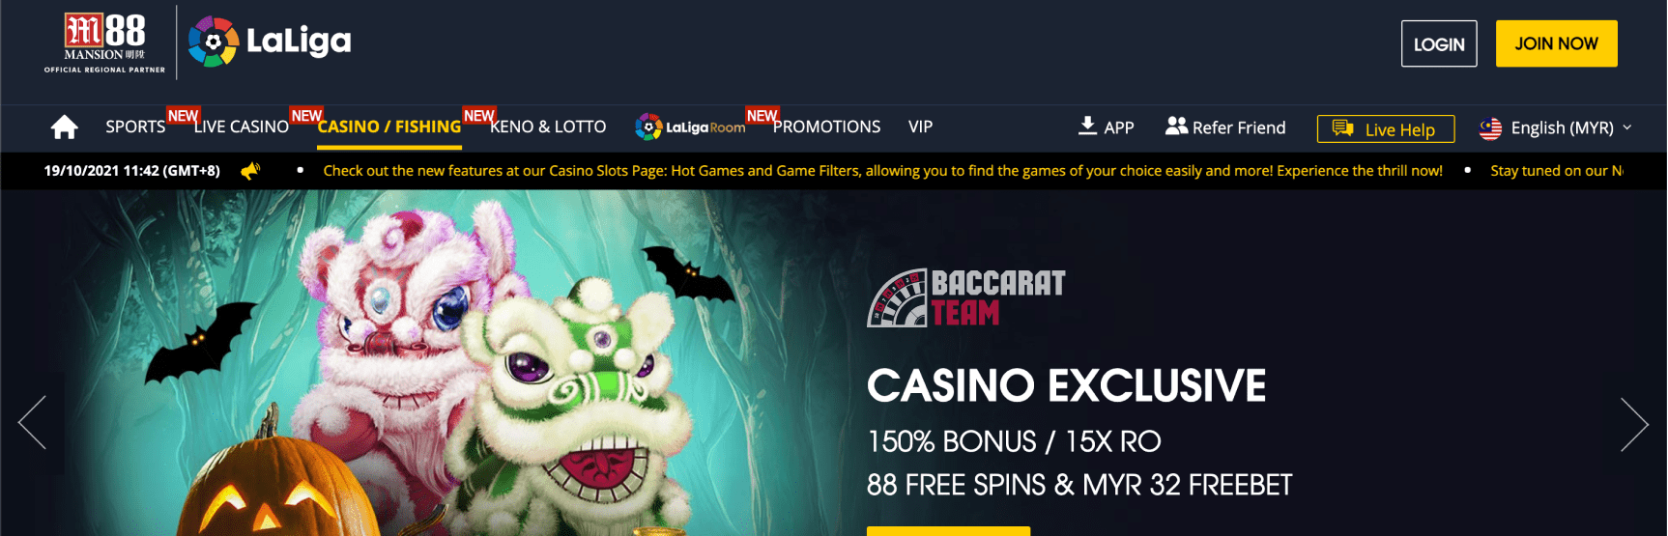1668x536 pixels.
Task: Open the M88 Mansion logo
Action: point(104,42)
